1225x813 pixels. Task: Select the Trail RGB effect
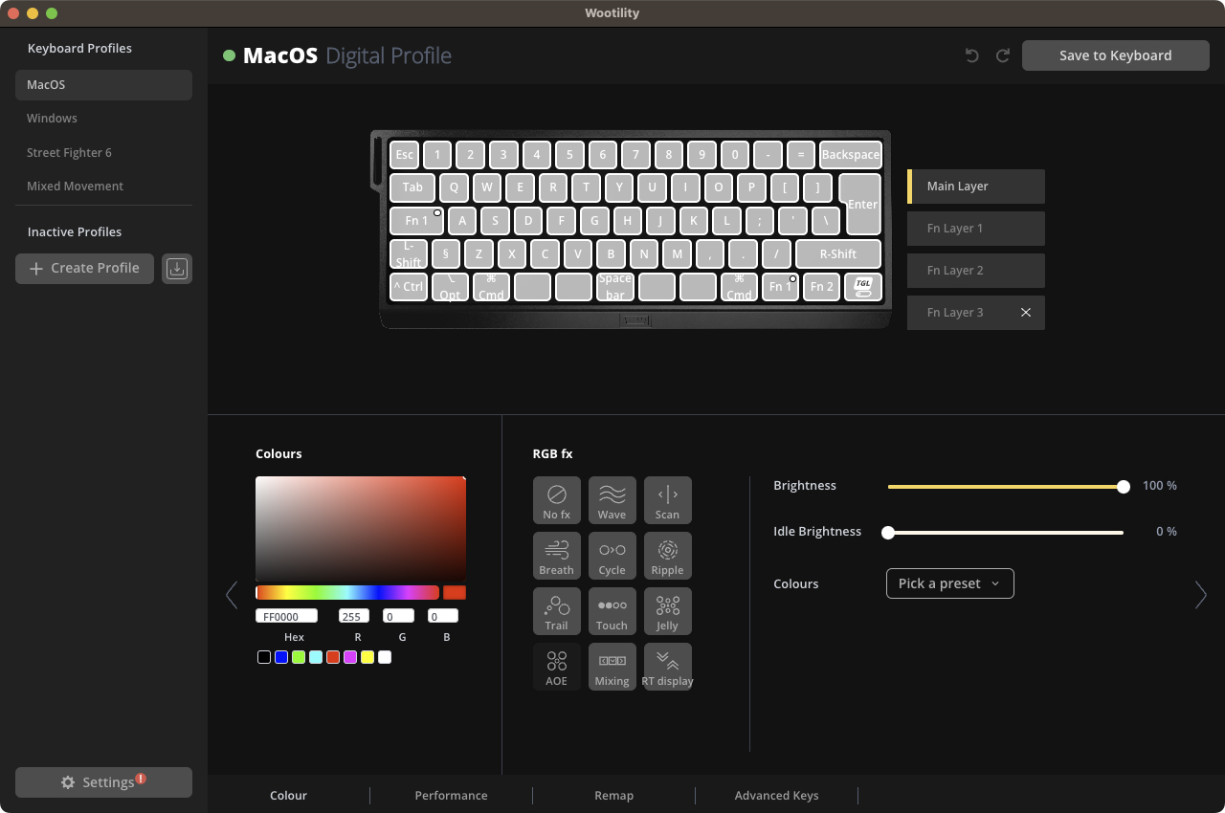pos(556,611)
